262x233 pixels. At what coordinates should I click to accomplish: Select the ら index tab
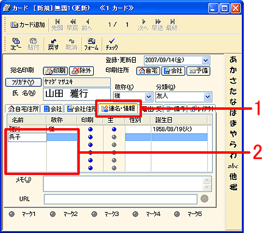click(x=233, y=145)
